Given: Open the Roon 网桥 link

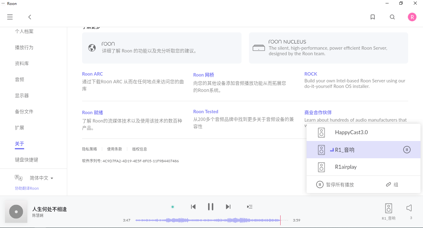Looking at the screenshot, I should tap(204, 75).
